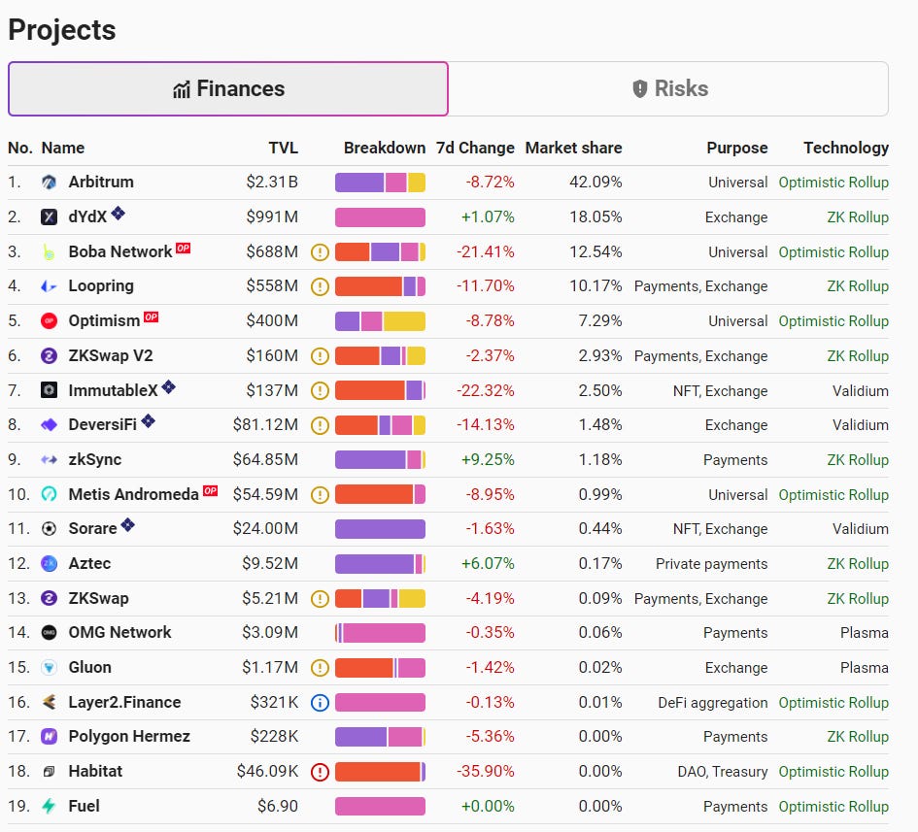
Task: Open the OMG Network project link
Action: point(120,632)
